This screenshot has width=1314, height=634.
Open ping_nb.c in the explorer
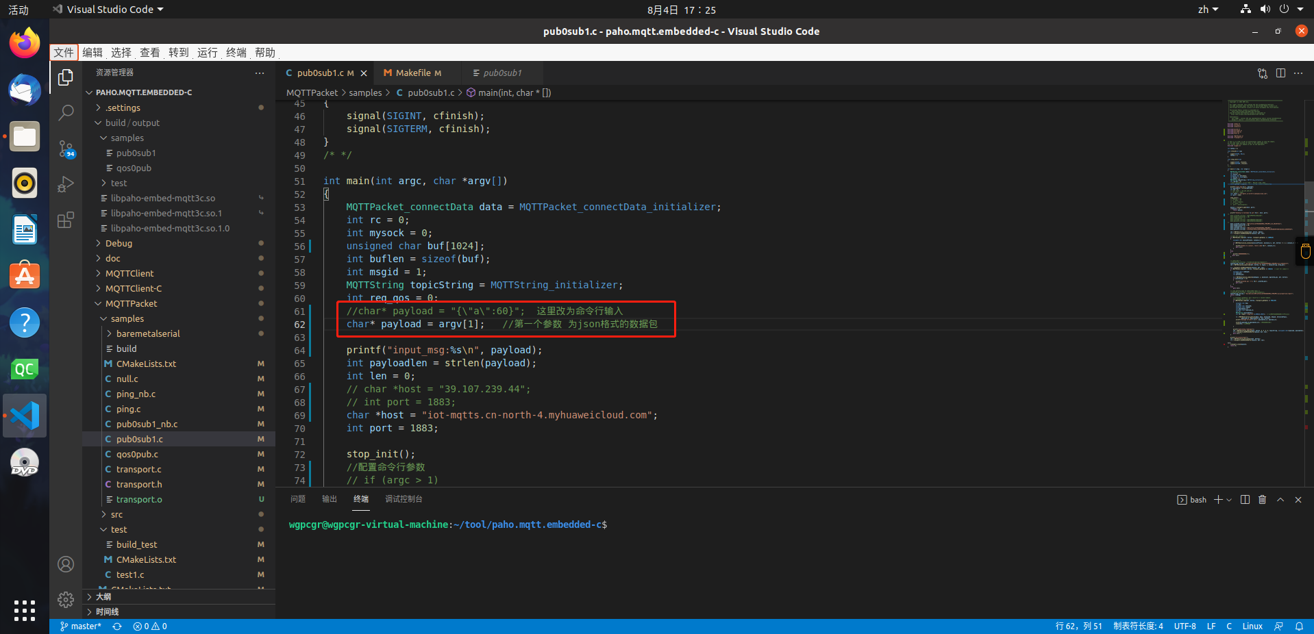(179, 394)
